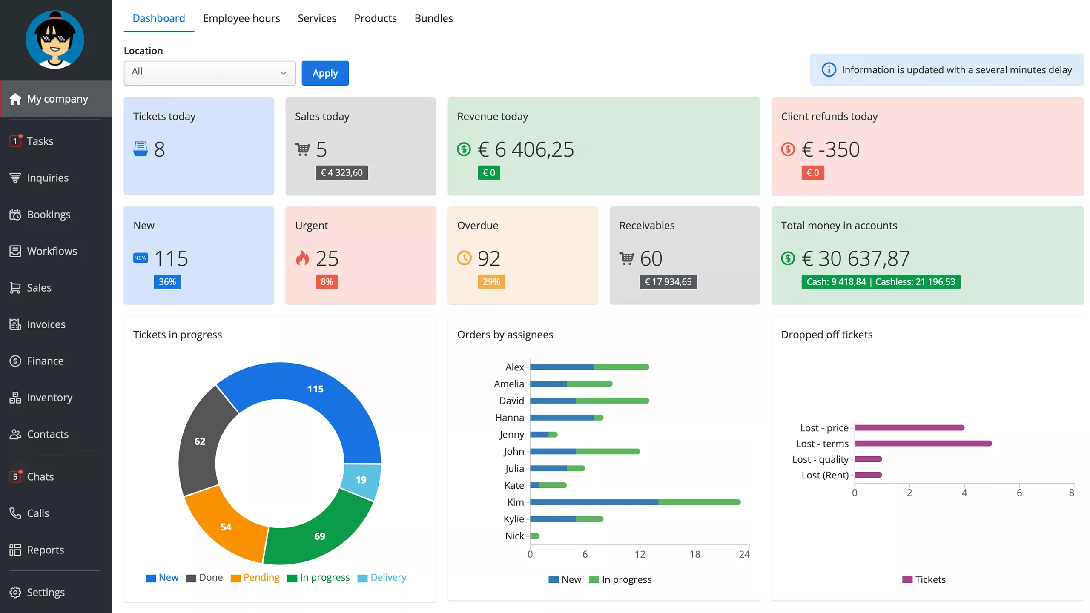Click the user avatar picture

click(55, 40)
